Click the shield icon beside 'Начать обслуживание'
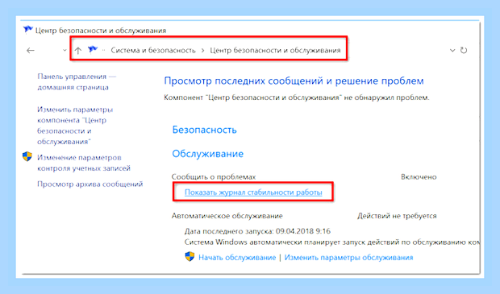500x294 pixels. pos(190,257)
